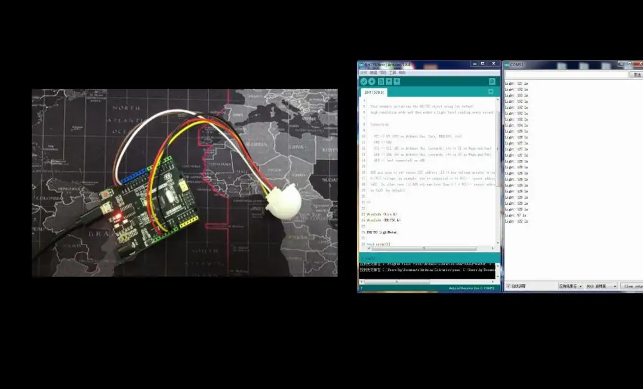This screenshot has width=643, height=389.
Task: Open the 工具 (Tools) menu
Action: [392, 72]
